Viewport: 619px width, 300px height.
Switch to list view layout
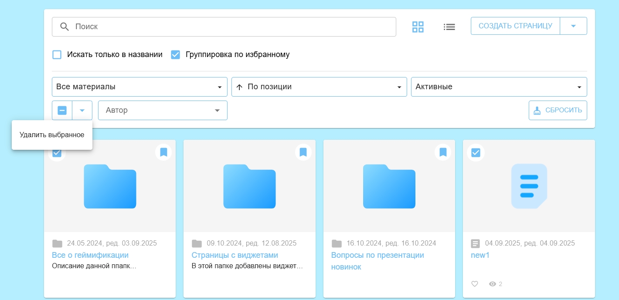tap(449, 27)
